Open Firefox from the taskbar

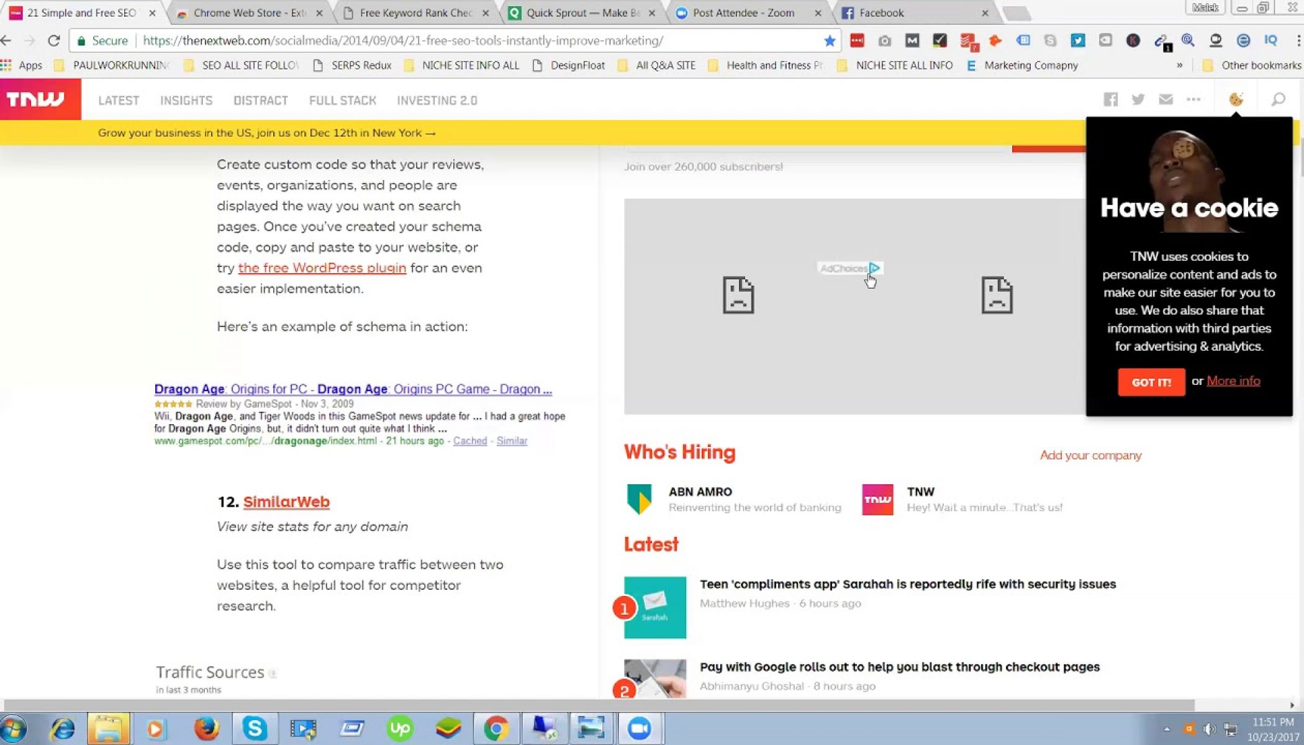click(x=206, y=728)
